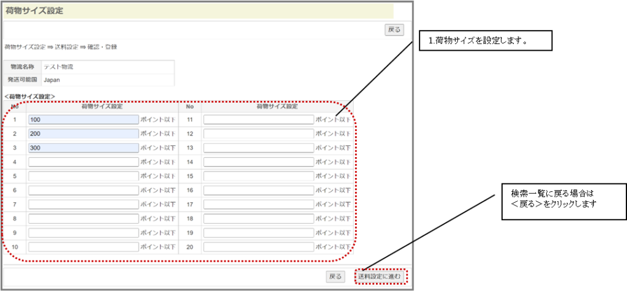The image size is (627, 291).
Task: Focus the size input for row No 6
Action: (x=83, y=190)
